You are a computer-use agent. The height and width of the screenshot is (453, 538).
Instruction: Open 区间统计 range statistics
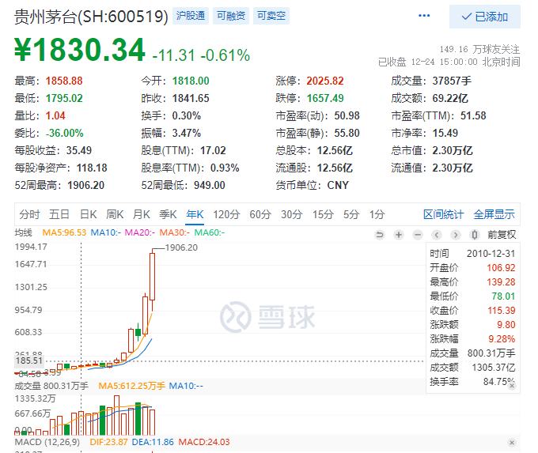coord(443,215)
